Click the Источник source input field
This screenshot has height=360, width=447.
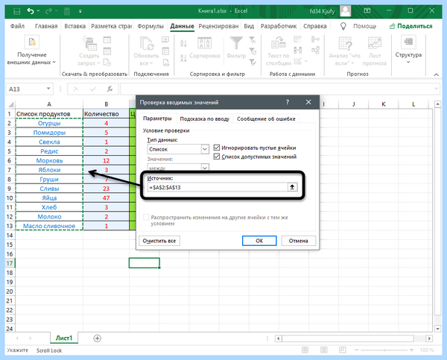tap(218, 187)
